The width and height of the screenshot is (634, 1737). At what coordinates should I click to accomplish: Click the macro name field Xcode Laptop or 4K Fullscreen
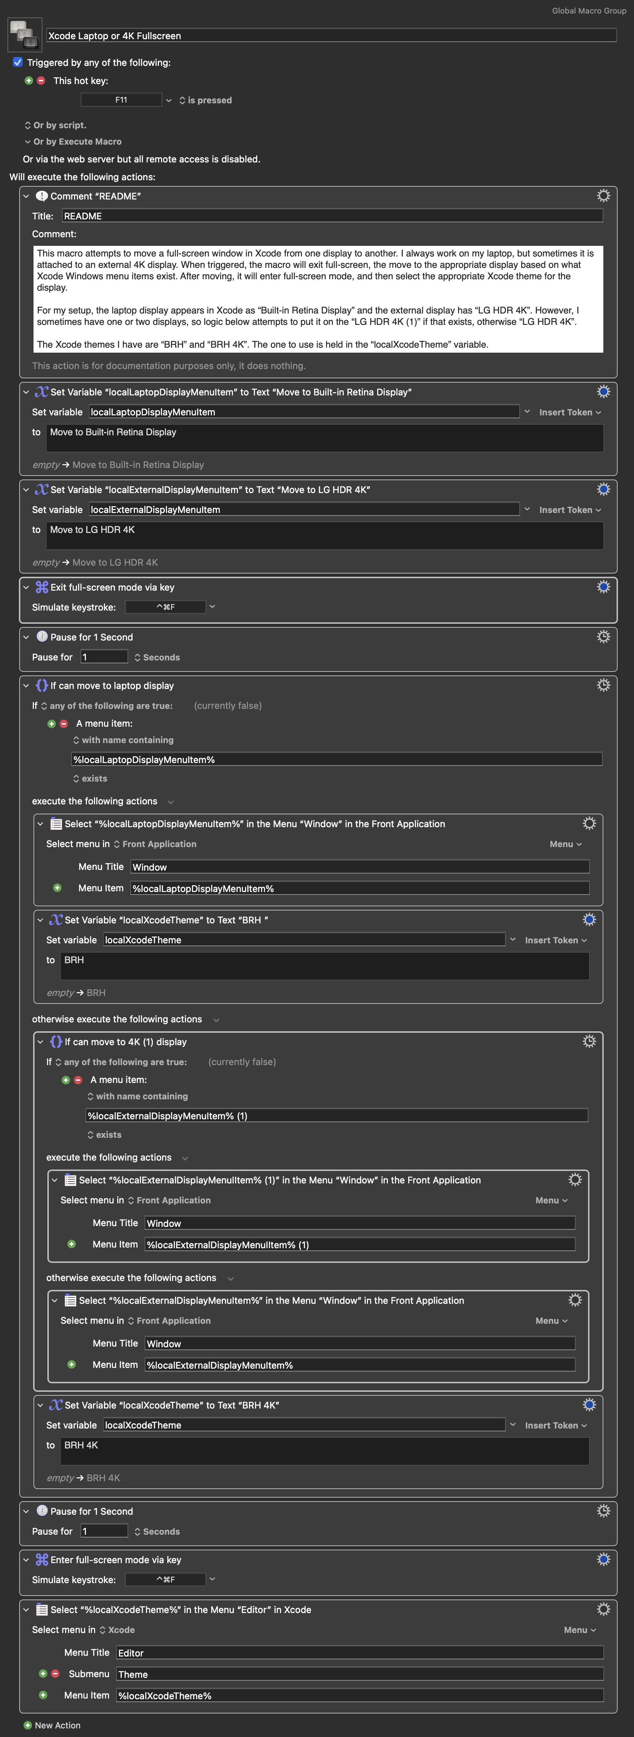[331, 35]
